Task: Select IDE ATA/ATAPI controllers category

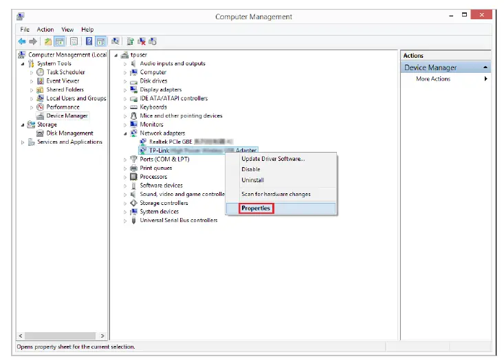Action: point(173,98)
